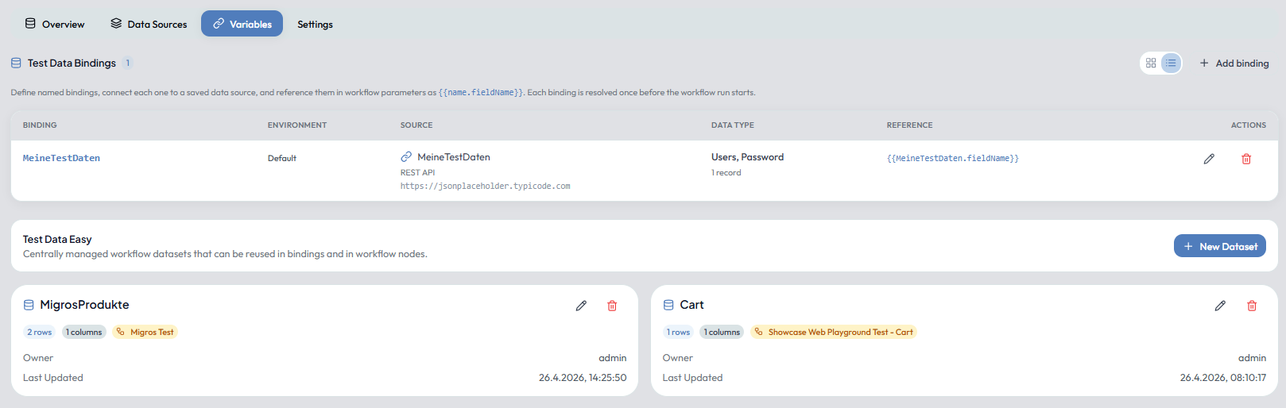
Task: Click the SOURCE column header
Action: 416,125
